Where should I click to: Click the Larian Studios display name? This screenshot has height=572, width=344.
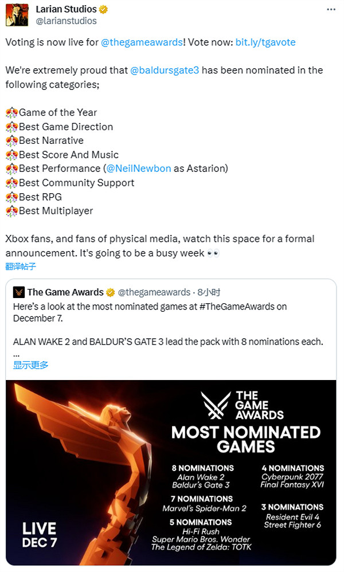66,10
